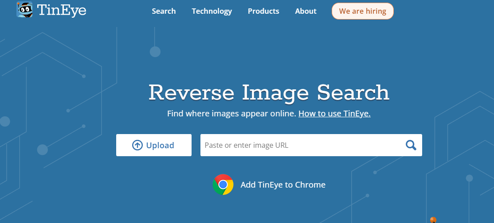Screen dimensions: 494x223
Task: Click the Reverse Image Search heading
Action: [269, 92]
